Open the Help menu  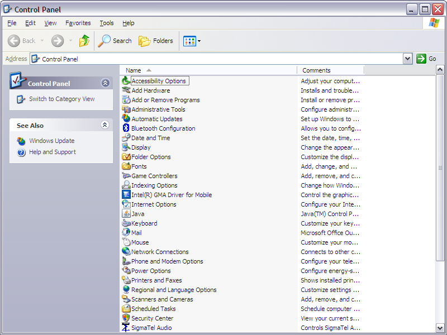pos(129,23)
